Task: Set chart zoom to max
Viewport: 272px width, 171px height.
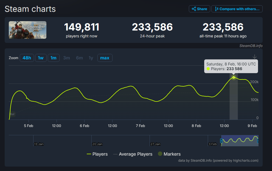Action: click(x=105, y=58)
